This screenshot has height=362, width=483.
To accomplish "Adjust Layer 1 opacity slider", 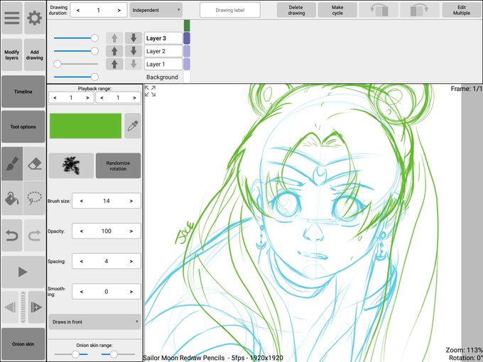I will (76, 64).
